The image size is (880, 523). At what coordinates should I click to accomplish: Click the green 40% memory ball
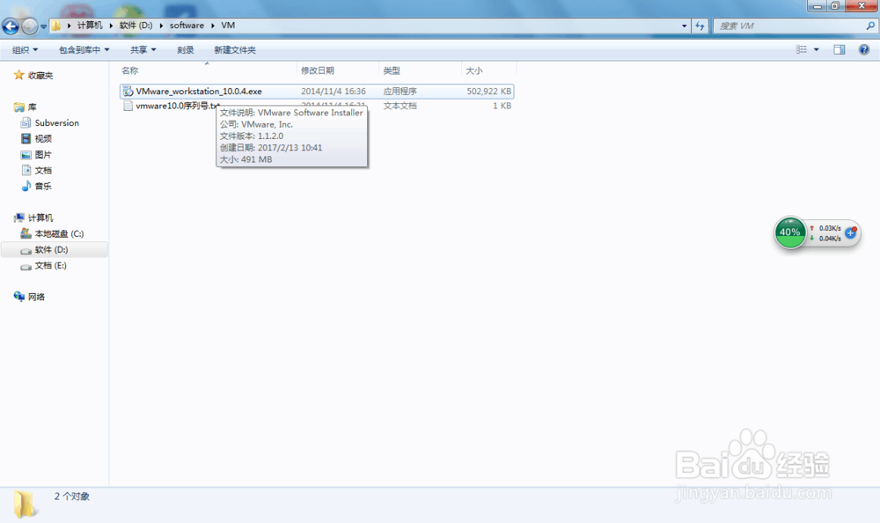(790, 232)
